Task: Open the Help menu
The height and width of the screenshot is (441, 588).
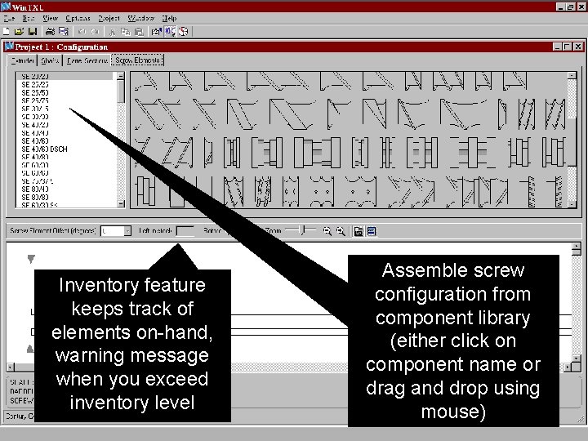Action: click(169, 18)
